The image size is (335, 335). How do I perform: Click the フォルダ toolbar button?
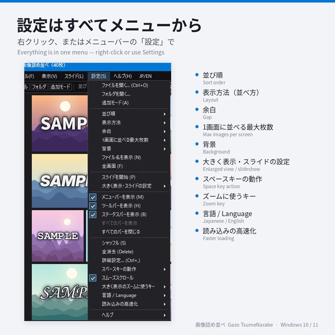pyautogui.click(x=39, y=87)
